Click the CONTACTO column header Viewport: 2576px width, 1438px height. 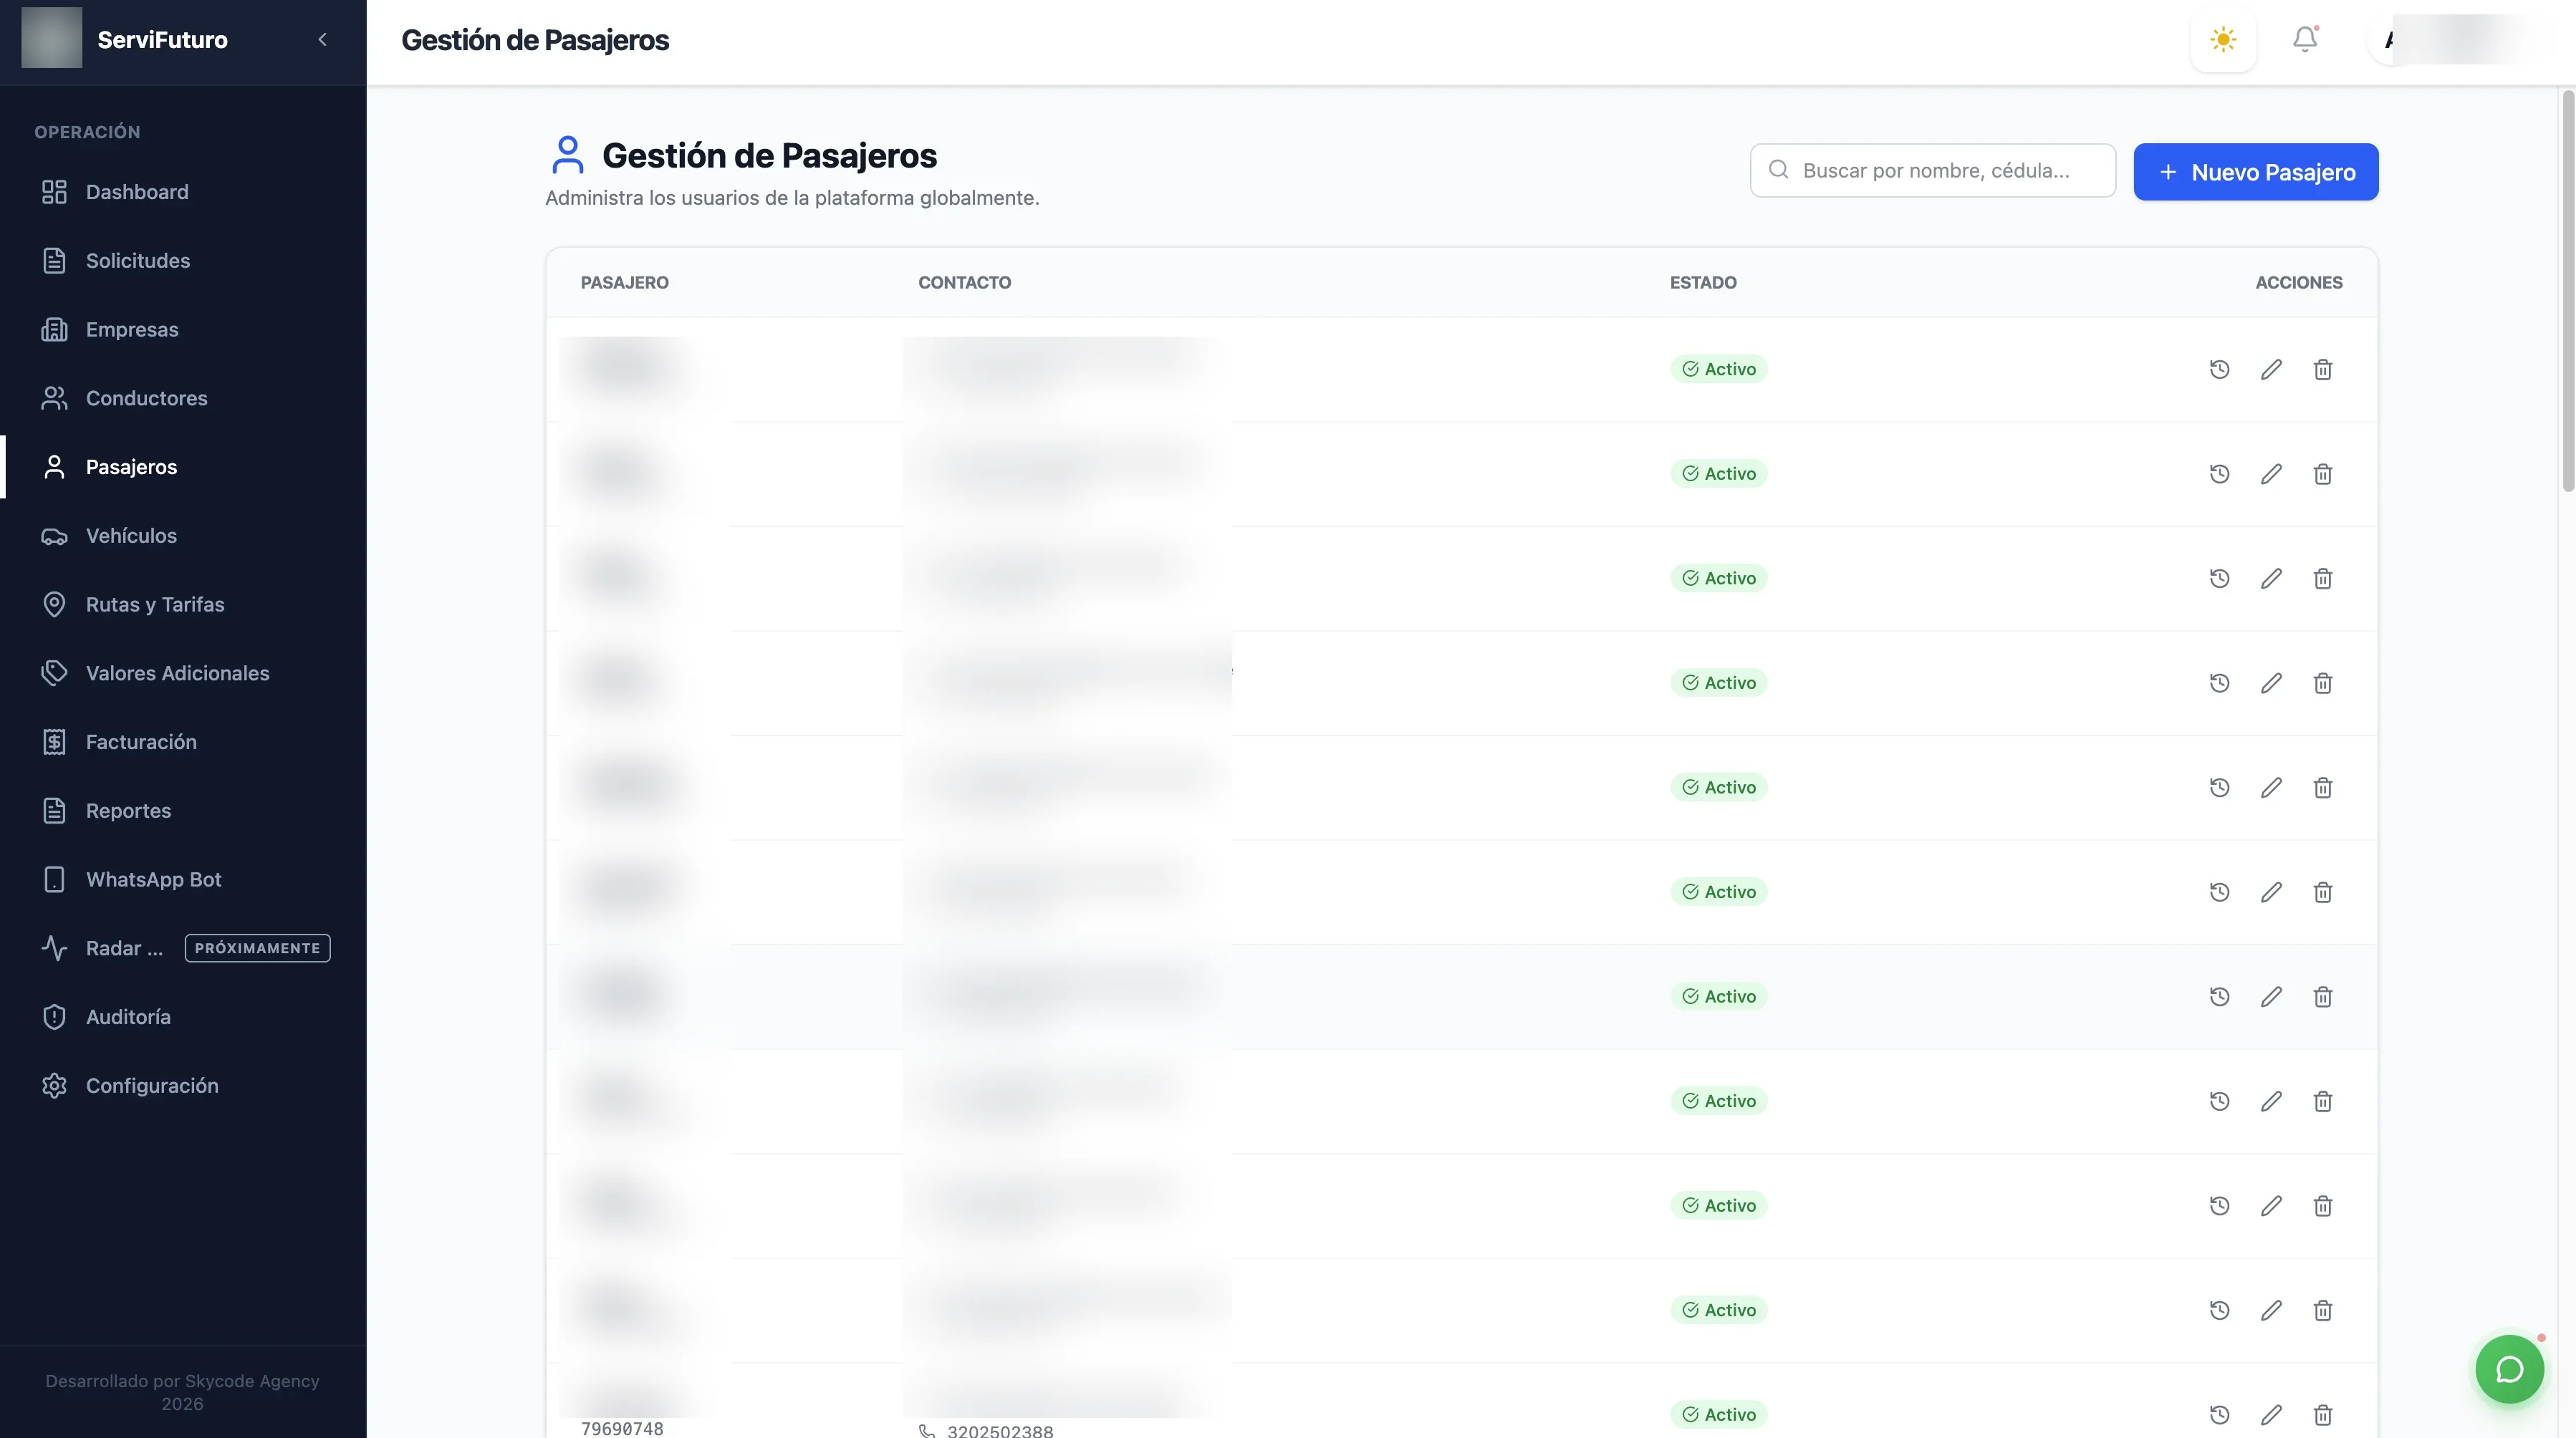click(964, 283)
